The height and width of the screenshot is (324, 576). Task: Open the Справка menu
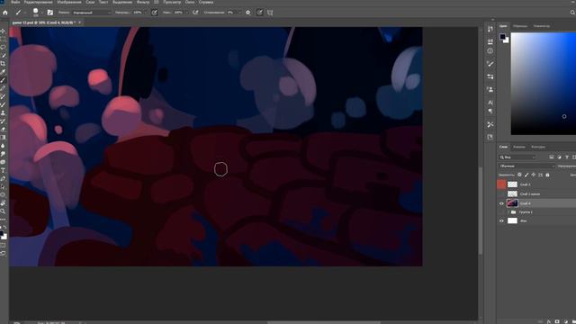point(206,2)
